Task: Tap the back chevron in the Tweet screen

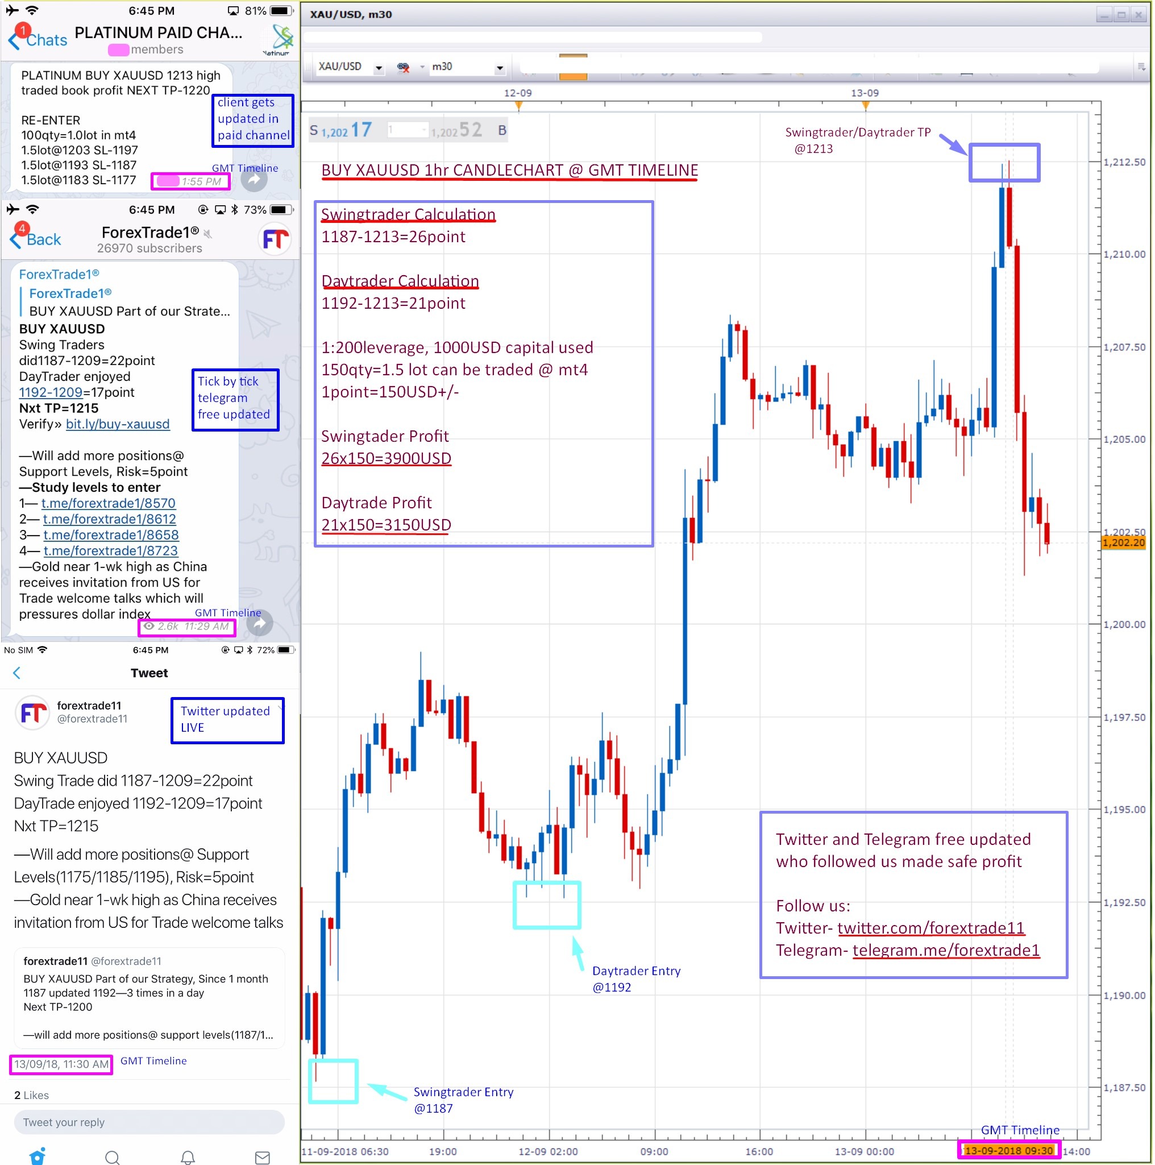Action: pos(17,673)
